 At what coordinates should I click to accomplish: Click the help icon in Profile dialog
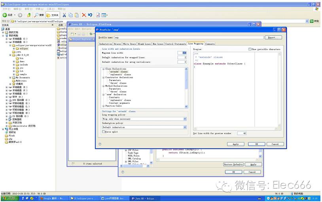100,144
